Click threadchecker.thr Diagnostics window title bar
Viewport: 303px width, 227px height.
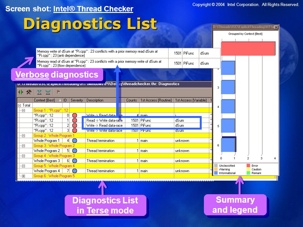pyautogui.click(x=114, y=84)
